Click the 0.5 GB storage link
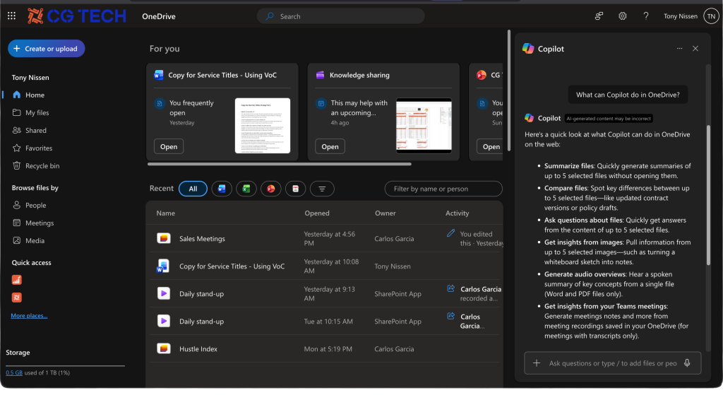This screenshot has height=395, width=723. pos(14,372)
